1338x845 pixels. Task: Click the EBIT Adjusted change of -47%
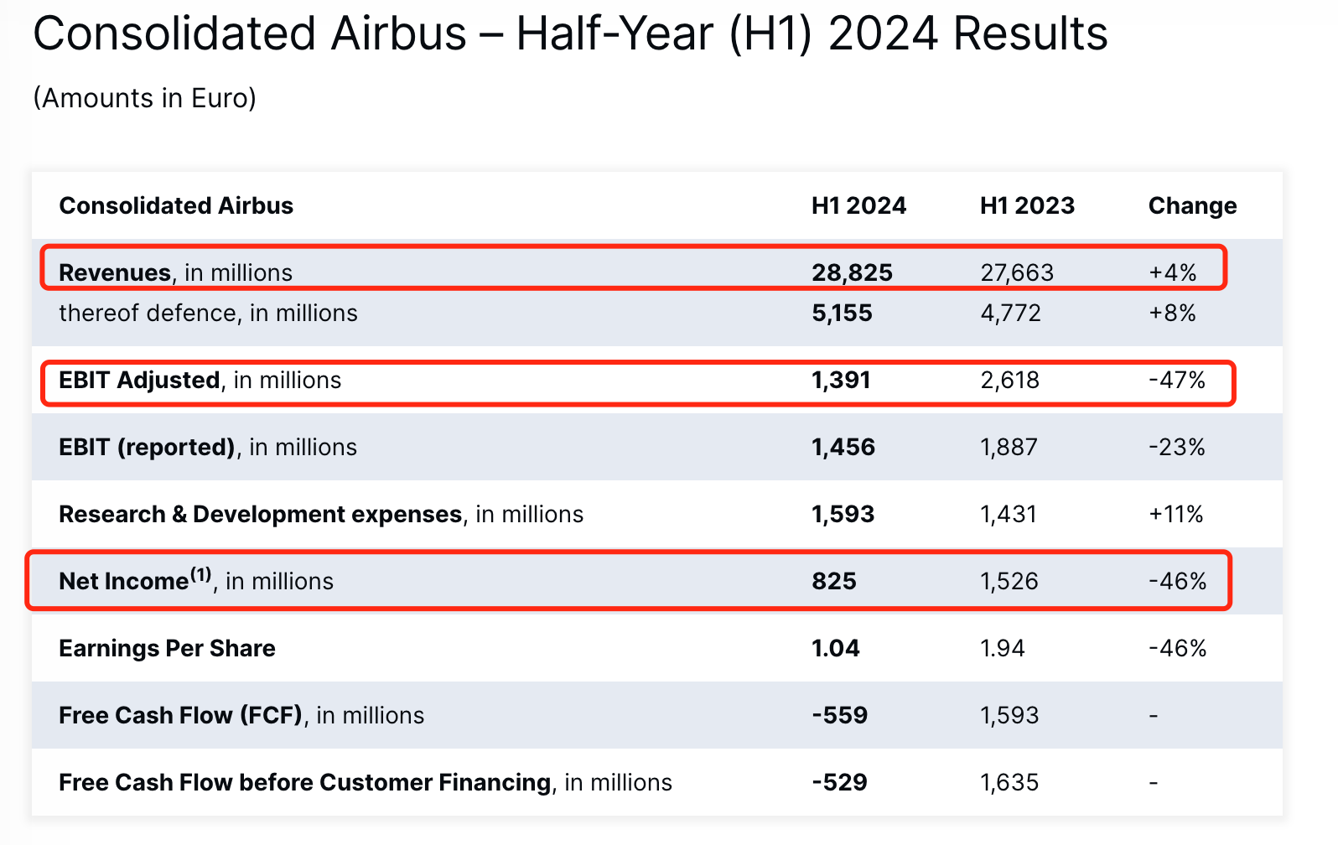(x=1176, y=381)
